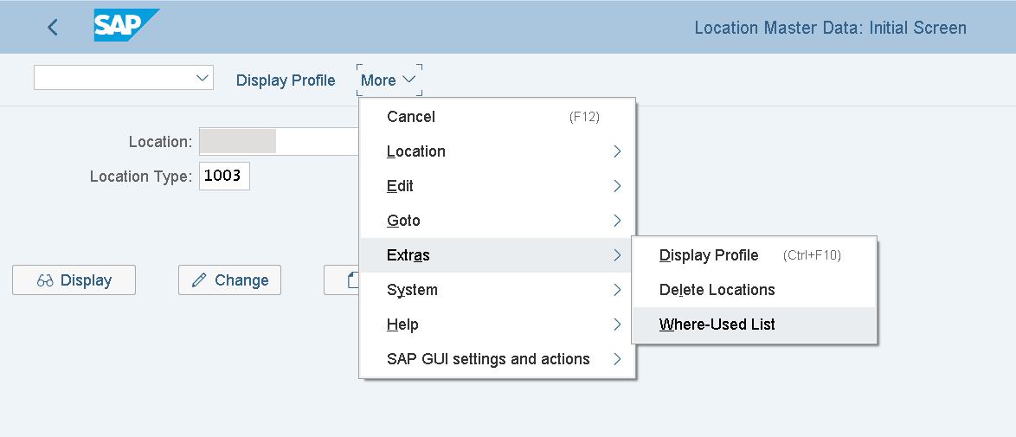Select Where-Used List option
This screenshot has width=1016, height=437.
click(717, 325)
